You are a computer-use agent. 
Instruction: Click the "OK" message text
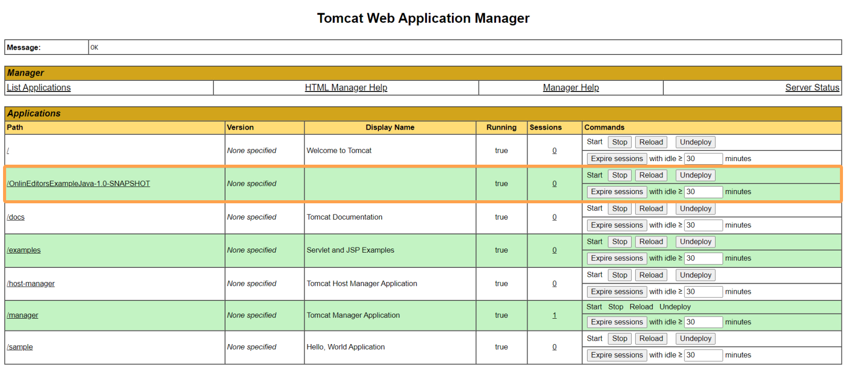tap(94, 47)
